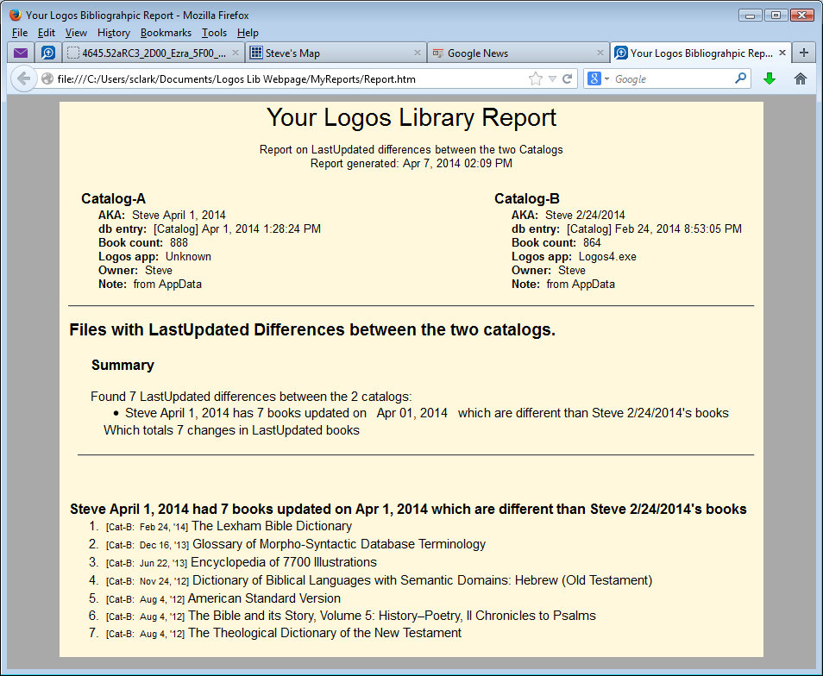Viewport: 823px width, 676px height.
Task: Click 'Found 7 LastUpdated differences' line
Action: [x=251, y=397]
